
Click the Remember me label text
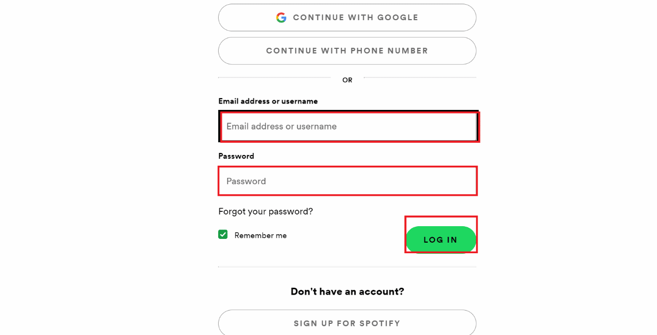[261, 235]
